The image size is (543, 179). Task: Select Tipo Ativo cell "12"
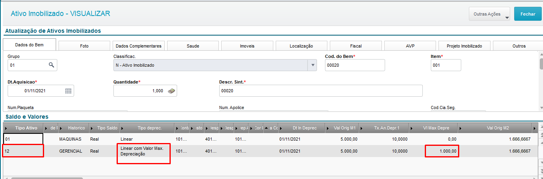23,151
